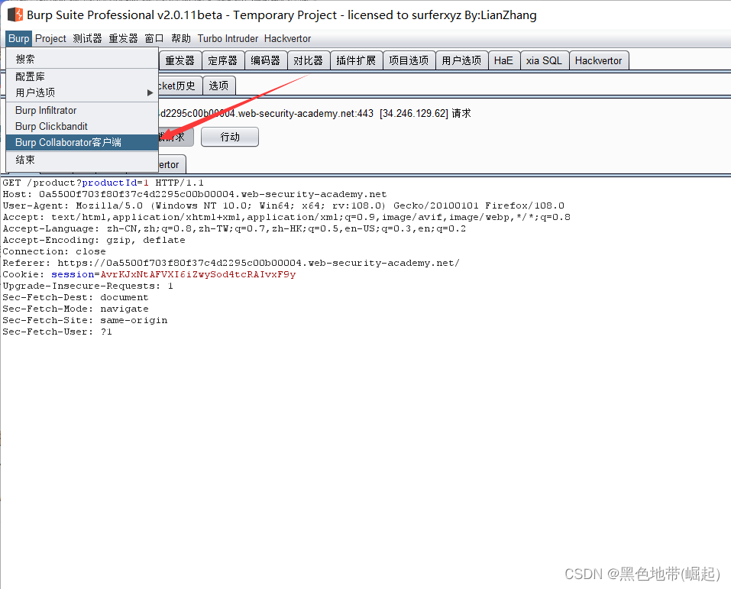Click the Burp Suite logo icon in title bar

click(x=15, y=15)
